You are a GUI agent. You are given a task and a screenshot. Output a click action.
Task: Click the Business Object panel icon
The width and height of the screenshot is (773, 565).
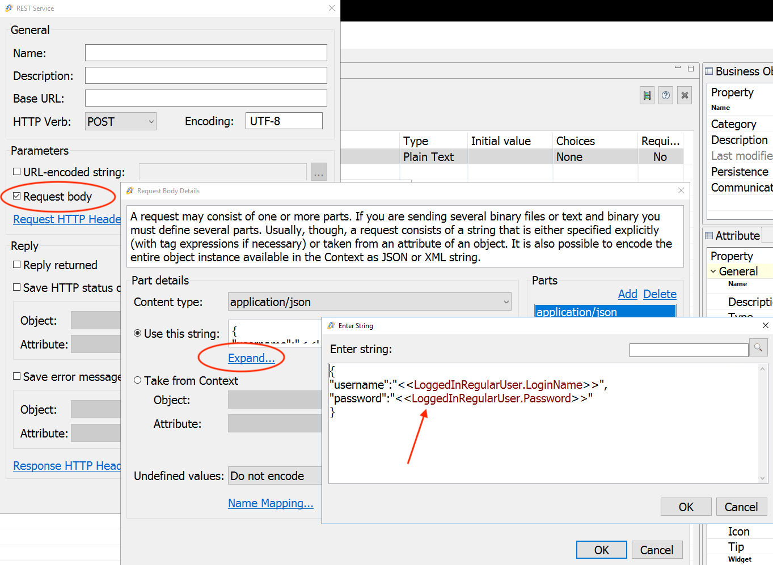[709, 71]
